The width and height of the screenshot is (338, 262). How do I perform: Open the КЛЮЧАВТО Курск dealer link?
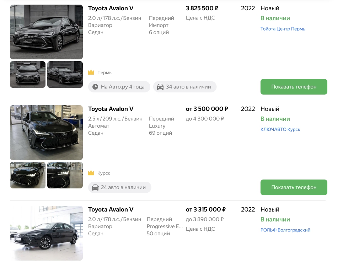(280, 129)
